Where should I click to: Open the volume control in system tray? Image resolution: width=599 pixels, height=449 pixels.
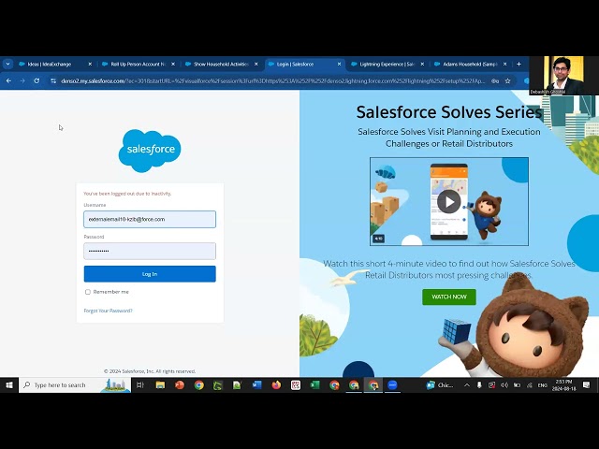pos(504,385)
